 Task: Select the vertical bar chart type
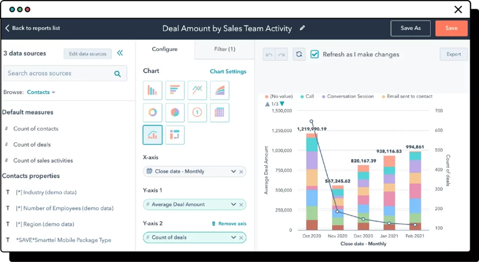coord(152,90)
